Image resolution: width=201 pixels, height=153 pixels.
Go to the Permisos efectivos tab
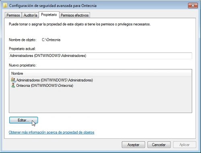point(75,15)
